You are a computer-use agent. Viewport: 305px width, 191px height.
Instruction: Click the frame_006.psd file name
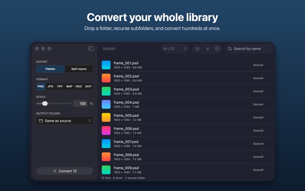point(126,128)
